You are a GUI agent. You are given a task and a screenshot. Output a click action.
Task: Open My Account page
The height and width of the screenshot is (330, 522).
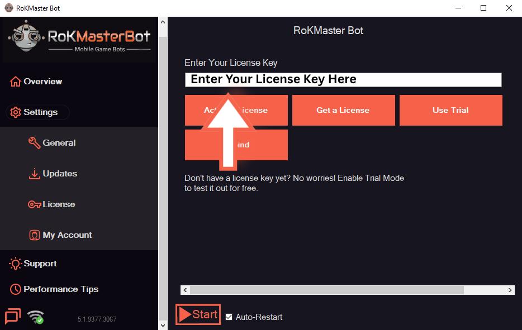pos(60,235)
